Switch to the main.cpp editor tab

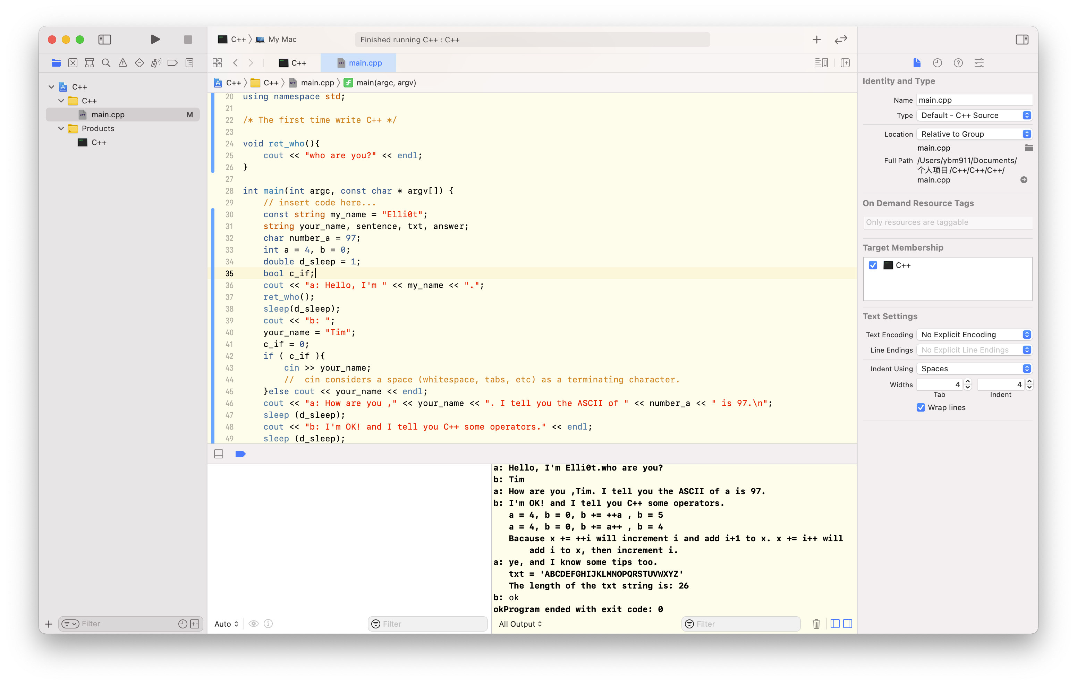tap(359, 63)
